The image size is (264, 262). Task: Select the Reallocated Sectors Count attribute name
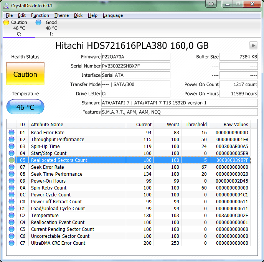[x=59, y=160]
